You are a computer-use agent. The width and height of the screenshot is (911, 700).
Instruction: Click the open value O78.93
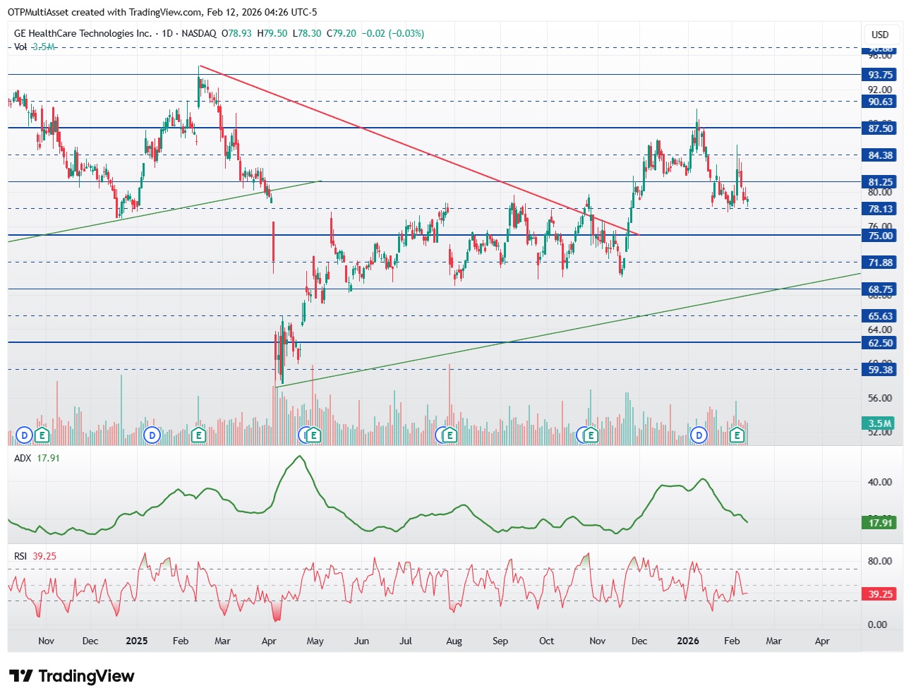pyautogui.click(x=237, y=33)
